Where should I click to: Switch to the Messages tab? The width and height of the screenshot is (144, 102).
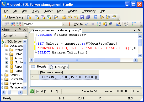tap(58, 67)
